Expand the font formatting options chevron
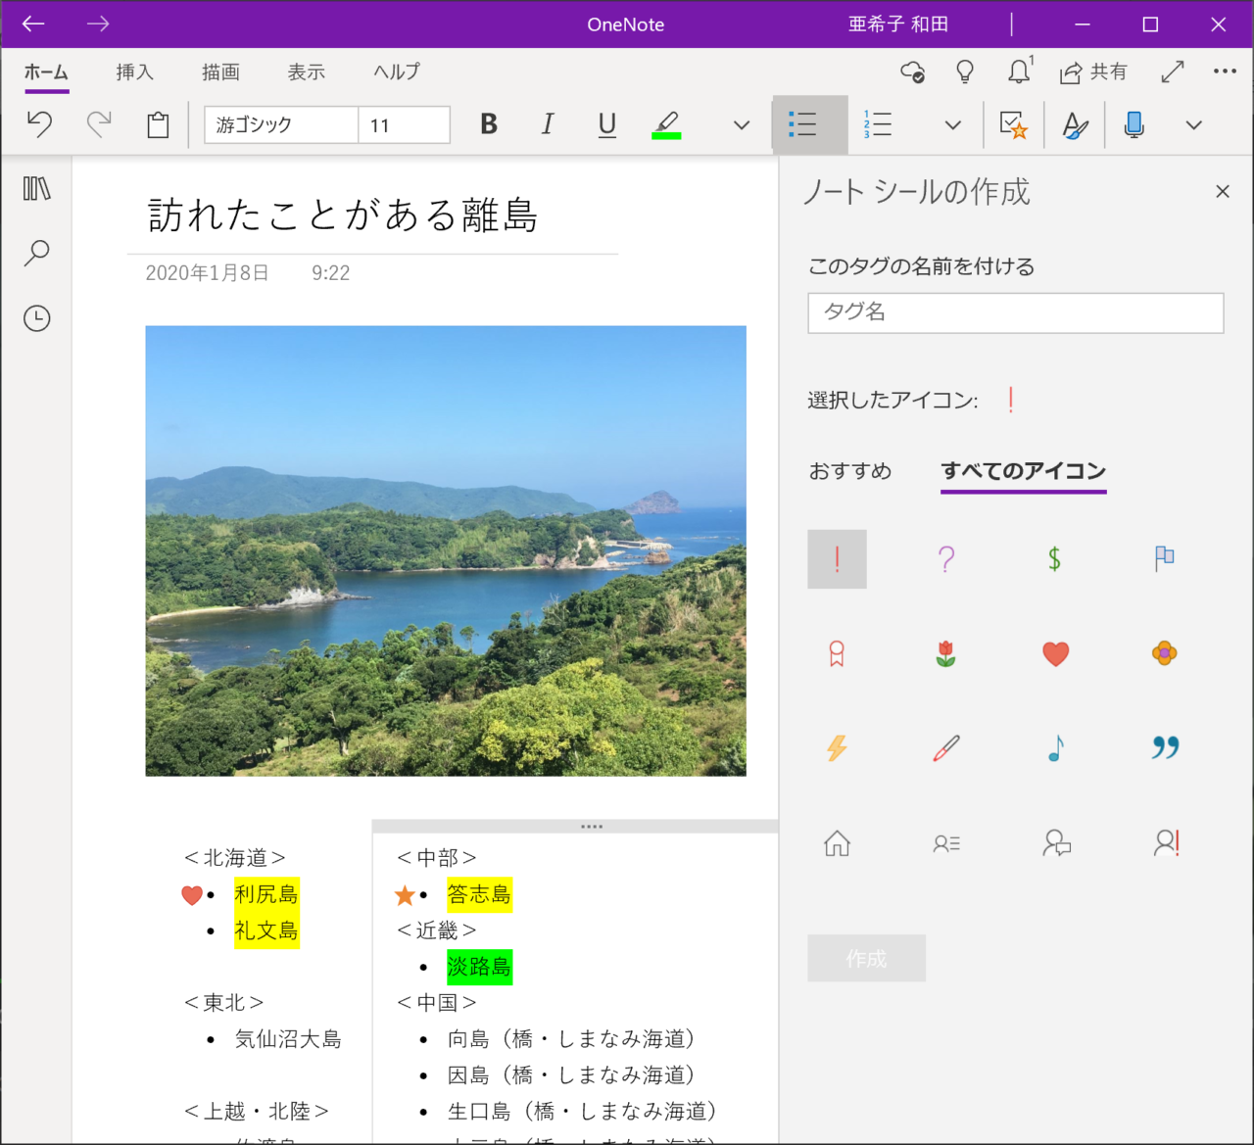Screen dimensions: 1254x1145 (742, 125)
